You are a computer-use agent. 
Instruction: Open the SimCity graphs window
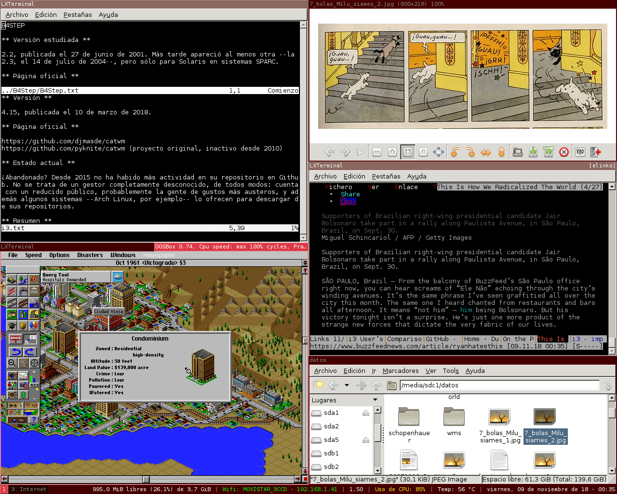[x=23, y=375]
